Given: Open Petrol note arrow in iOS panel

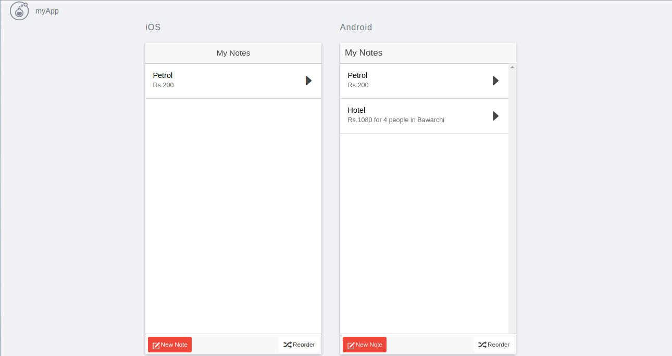Looking at the screenshot, I should tap(308, 81).
